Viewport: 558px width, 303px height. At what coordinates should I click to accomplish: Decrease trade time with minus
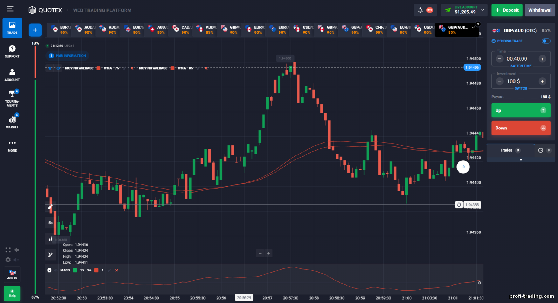(x=500, y=59)
